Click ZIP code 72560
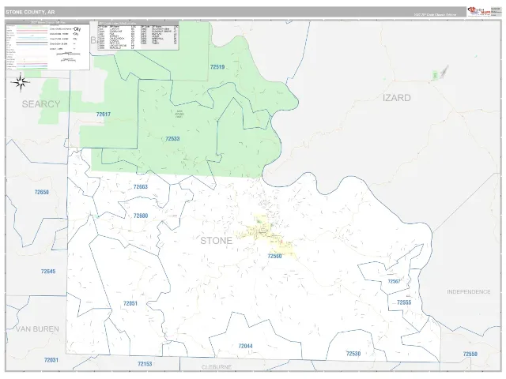 pos(274,256)
